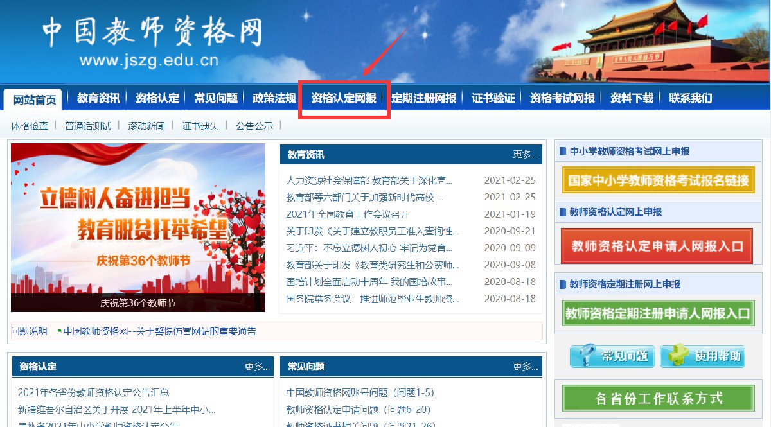
Task: Open 资料下载 navigation item
Action: (631, 98)
